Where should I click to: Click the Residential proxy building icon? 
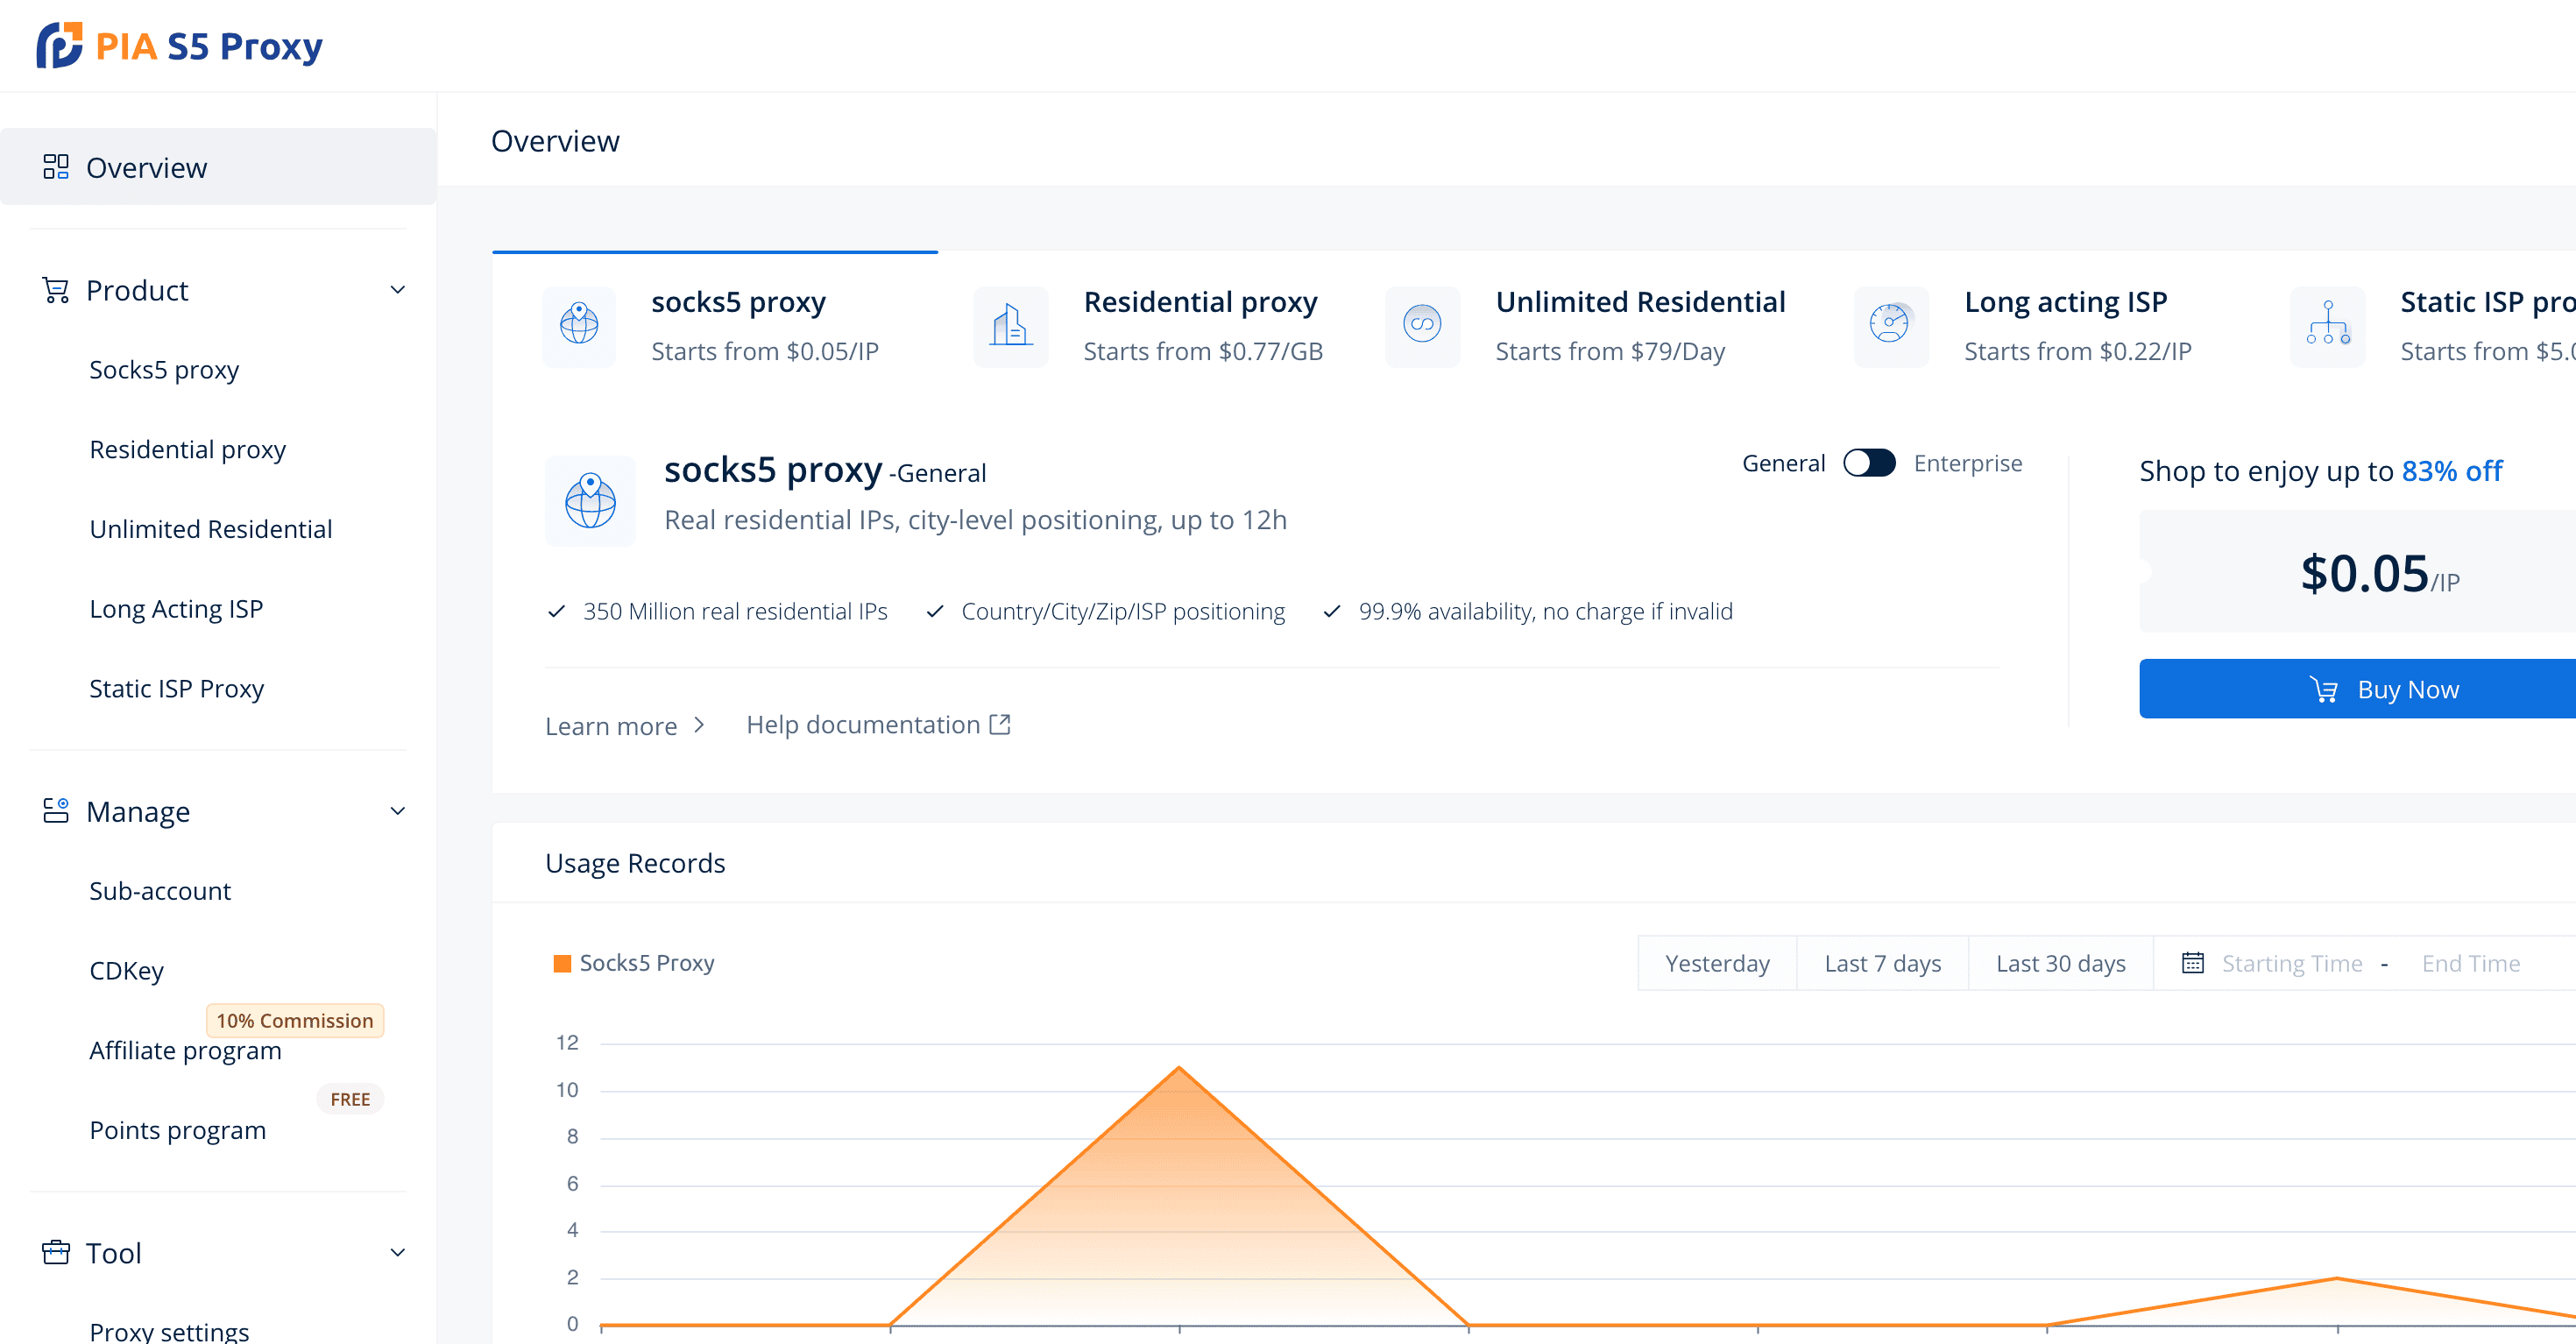(x=1011, y=326)
